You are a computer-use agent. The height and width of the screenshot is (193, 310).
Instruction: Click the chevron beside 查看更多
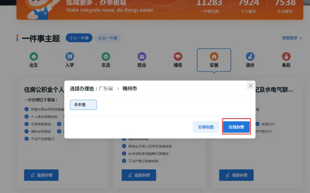tap(301, 38)
